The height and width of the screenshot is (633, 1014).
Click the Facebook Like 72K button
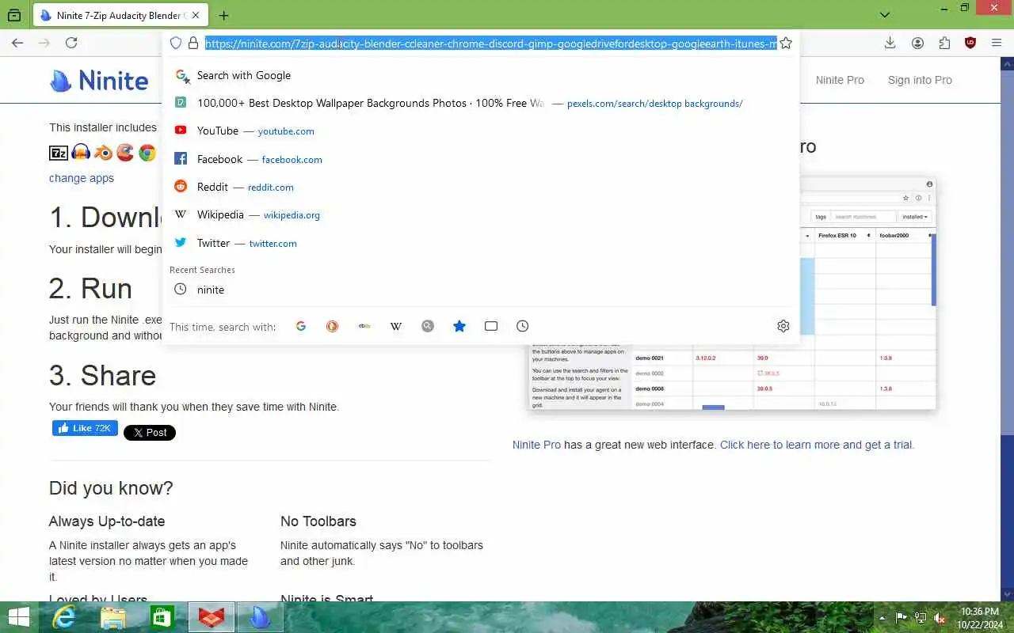(x=85, y=428)
